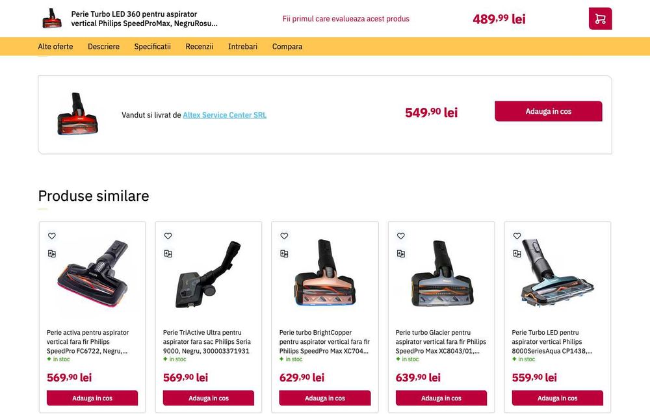Click 'Fii primul care evalueaza acest produs'
The height and width of the screenshot is (414, 650).
click(x=346, y=19)
